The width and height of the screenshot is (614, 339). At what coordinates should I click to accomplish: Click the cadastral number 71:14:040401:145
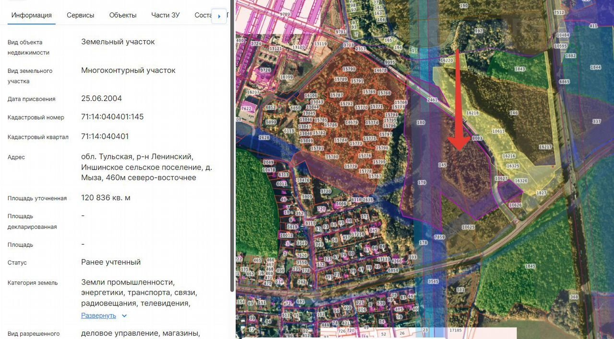pos(112,117)
